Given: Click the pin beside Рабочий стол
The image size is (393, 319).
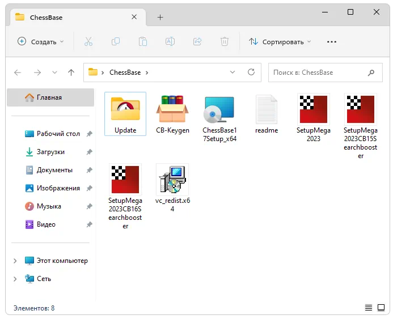Looking at the screenshot, I should [89, 134].
